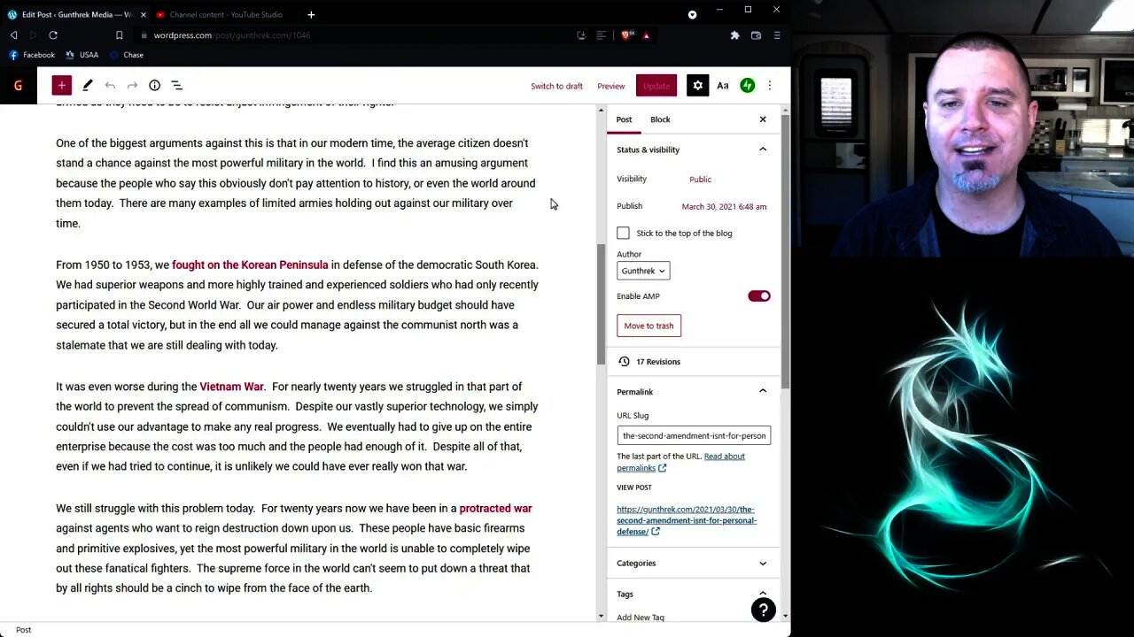
Task: Open the document Details info icon
Action: [x=154, y=85]
